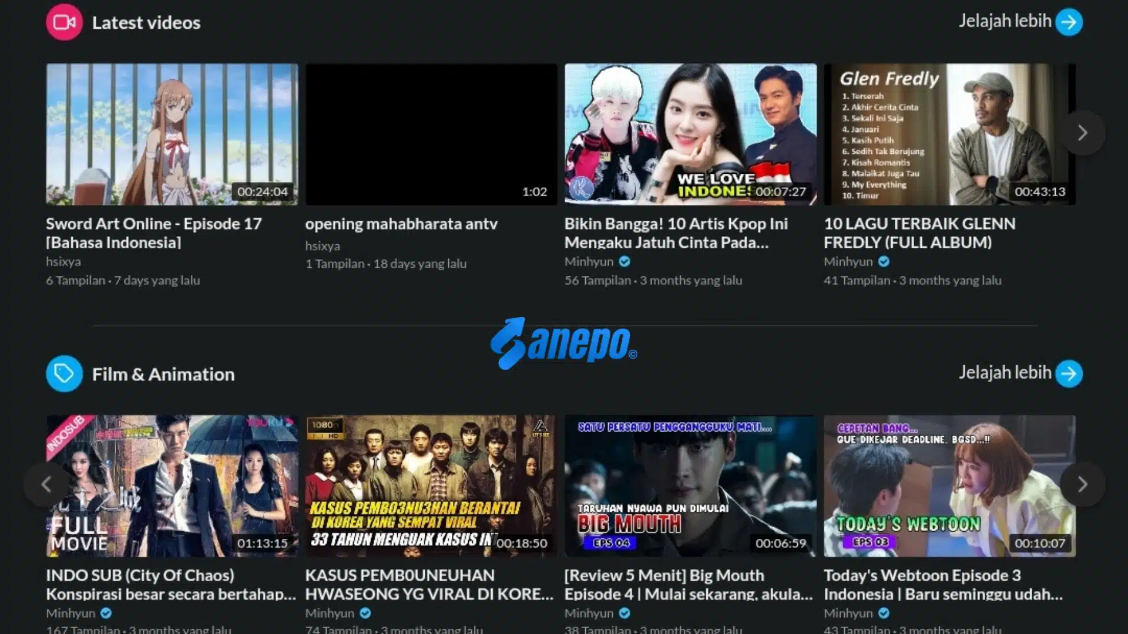Visit Minhyun channel under Glenn Fredly video

848,262
